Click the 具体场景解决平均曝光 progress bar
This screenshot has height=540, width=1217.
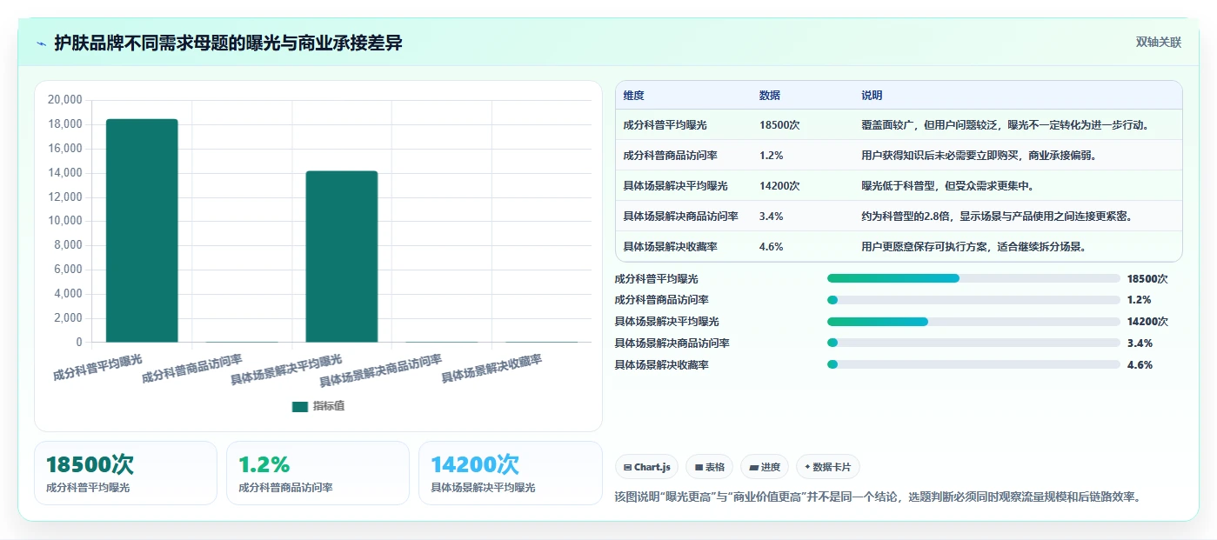coord(973,322)
